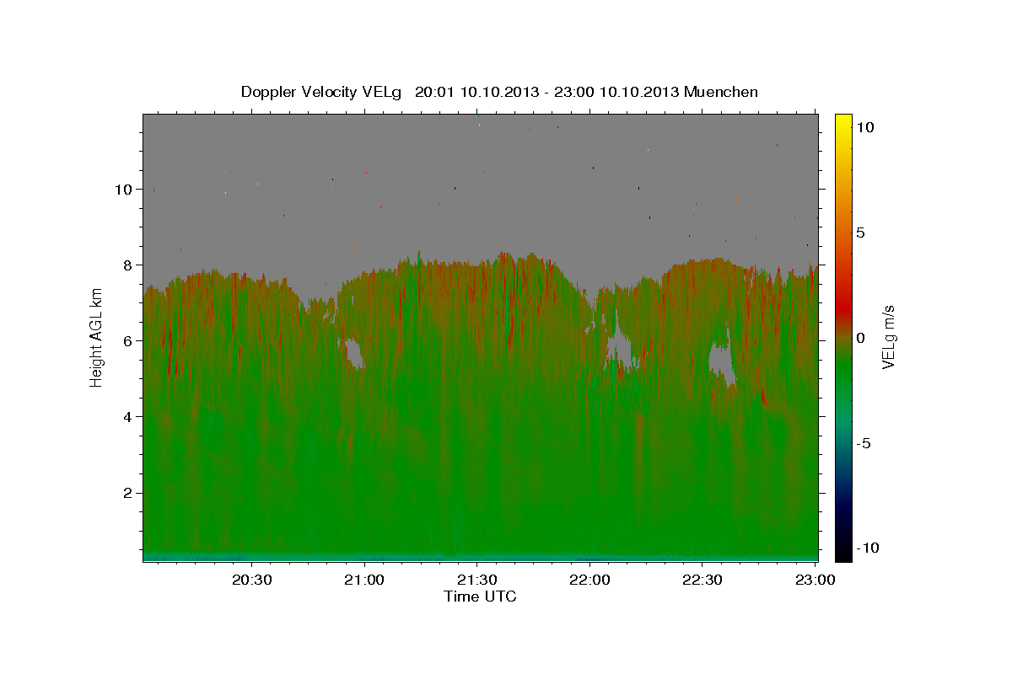Click the height tick label 6
The width and height of the screenshot is (1012, 674).
pos(129,341)
